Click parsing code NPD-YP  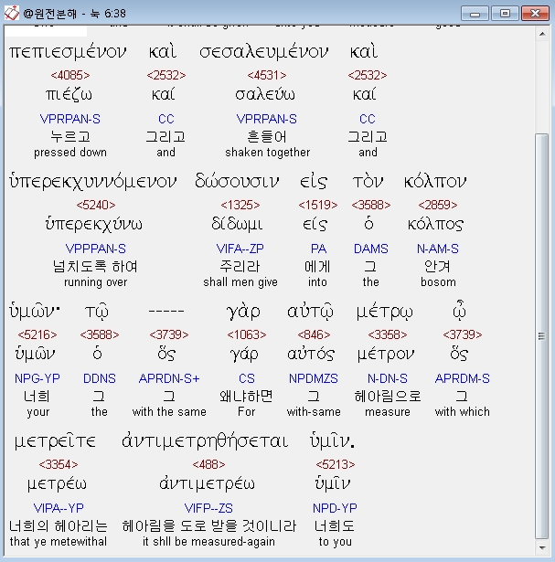(335, 508)
